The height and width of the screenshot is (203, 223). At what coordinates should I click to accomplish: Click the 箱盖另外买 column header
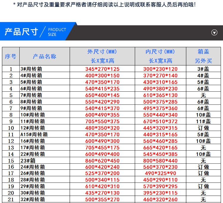click(x=203, y=56)
